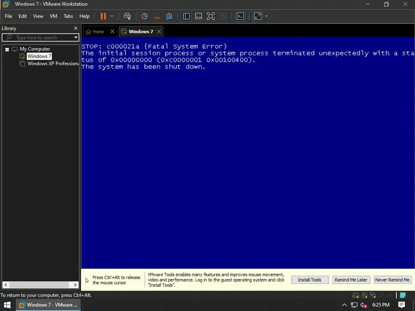This screenshot has height=311, width=415.
Task: Open the Windows action center notifications
Action: tap(402, 305)
